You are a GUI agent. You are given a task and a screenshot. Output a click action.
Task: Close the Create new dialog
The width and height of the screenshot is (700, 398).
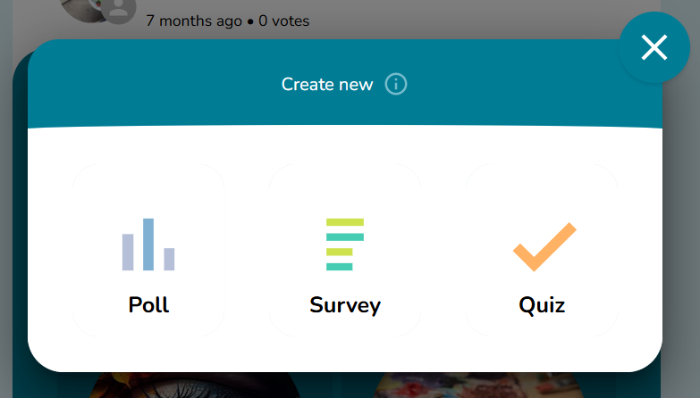pos(654,48)
